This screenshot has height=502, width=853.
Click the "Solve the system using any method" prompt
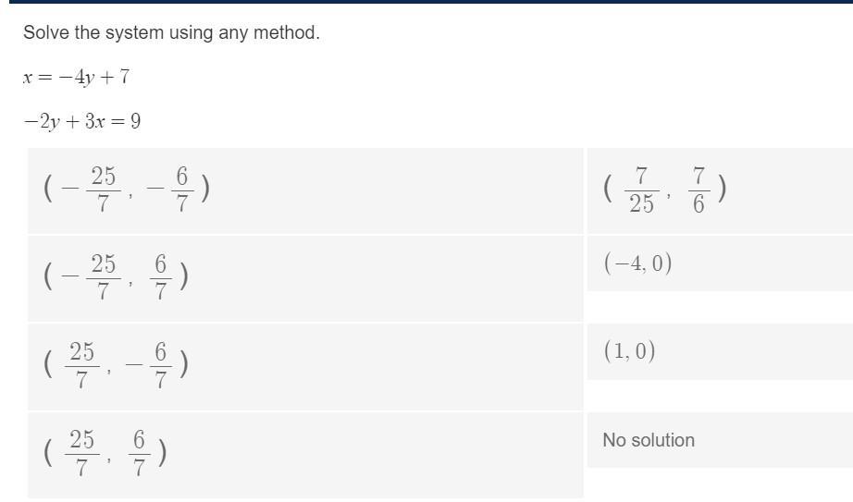coord(171,32)
